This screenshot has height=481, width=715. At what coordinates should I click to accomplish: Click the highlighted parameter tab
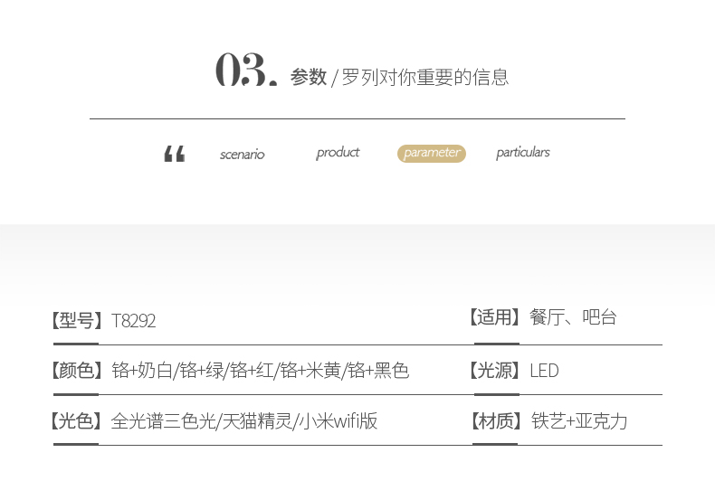[432, 153]
